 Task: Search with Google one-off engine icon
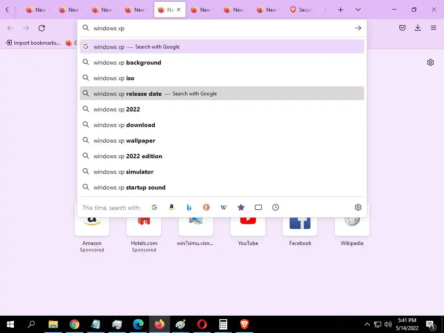(x=154, y=207)
